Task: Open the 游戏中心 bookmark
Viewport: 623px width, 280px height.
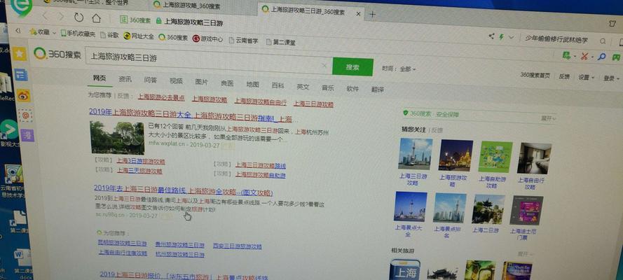Action: (208, 39)
